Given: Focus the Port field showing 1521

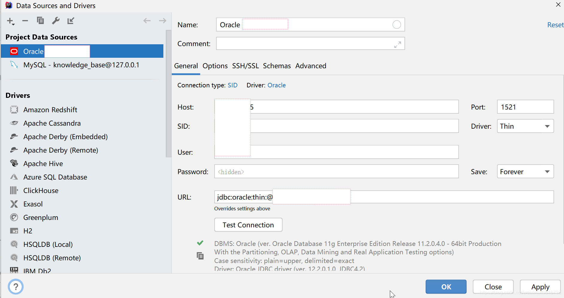Looking at the screenshot, I should click(525, 107).
